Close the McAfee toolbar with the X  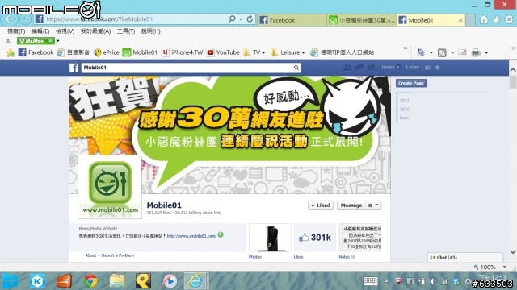[x=8, y=41]
